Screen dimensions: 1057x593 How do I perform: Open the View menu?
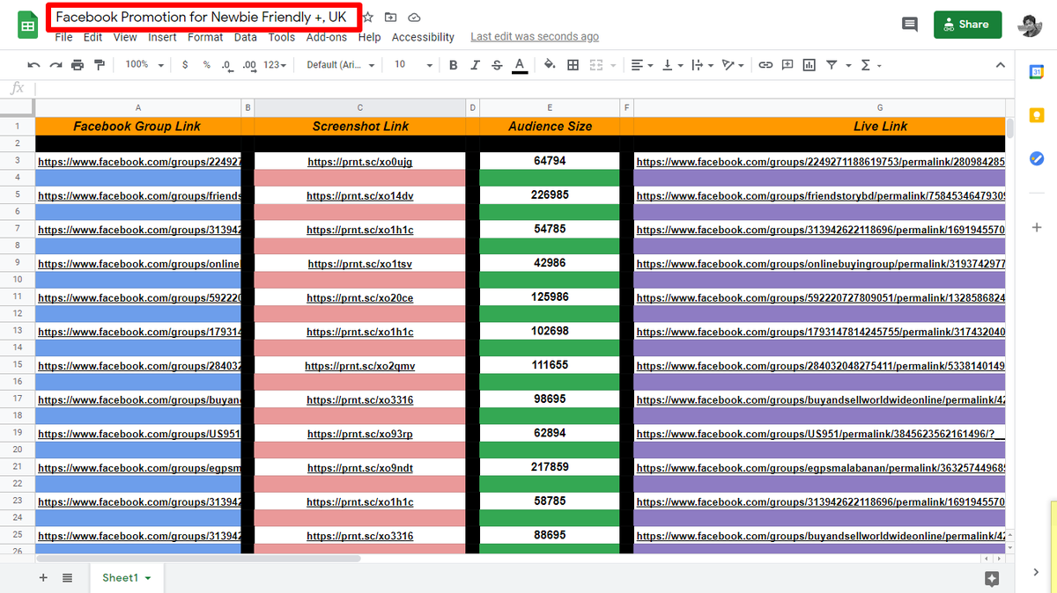[x=125, y=37]
